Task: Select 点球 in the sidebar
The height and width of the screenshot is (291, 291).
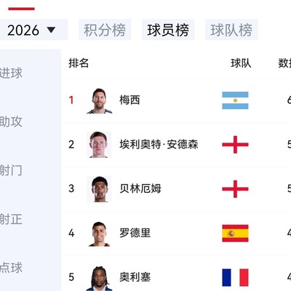Action: click(x=11, y=268)
